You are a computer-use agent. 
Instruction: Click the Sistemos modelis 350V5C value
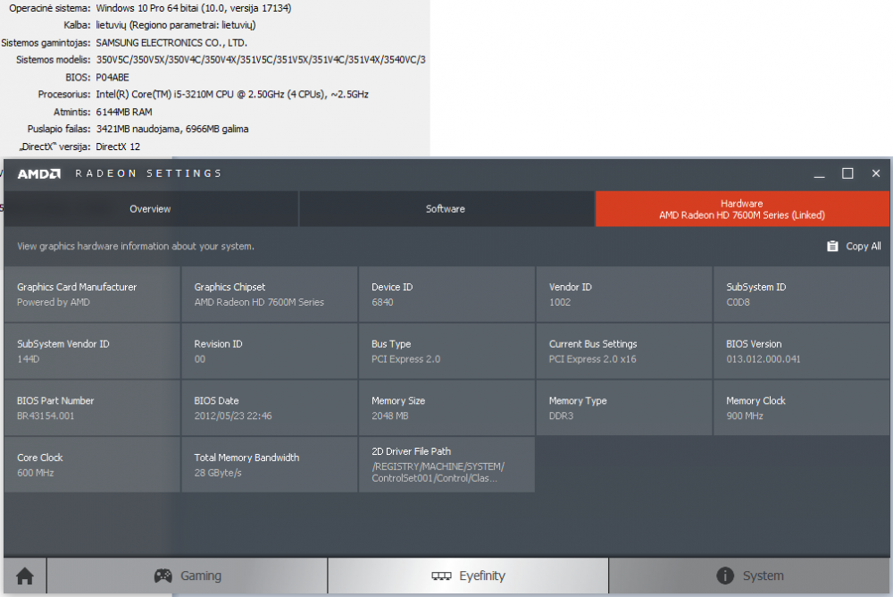point(261,60)
